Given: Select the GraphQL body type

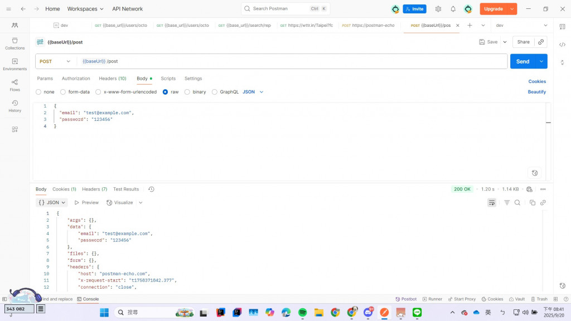Looking at the screenshot, I should coord(215,92).
